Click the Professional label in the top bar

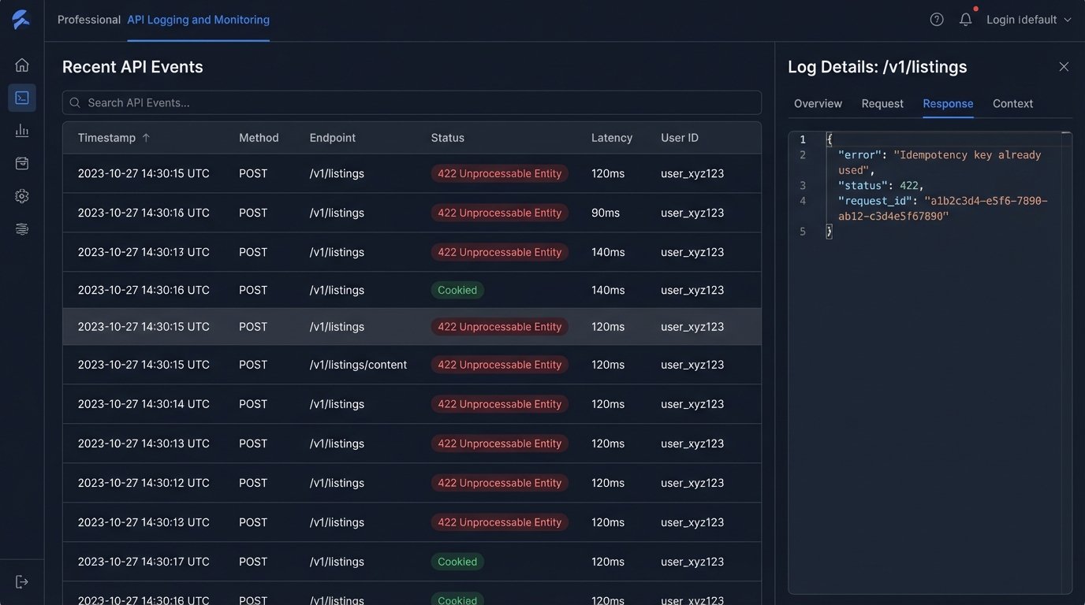(x=88, y=20)
